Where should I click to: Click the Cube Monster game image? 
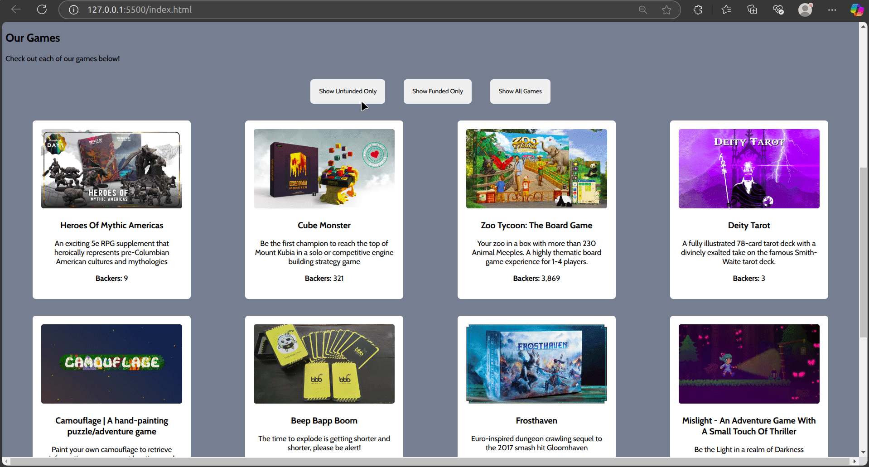(324, 169)
